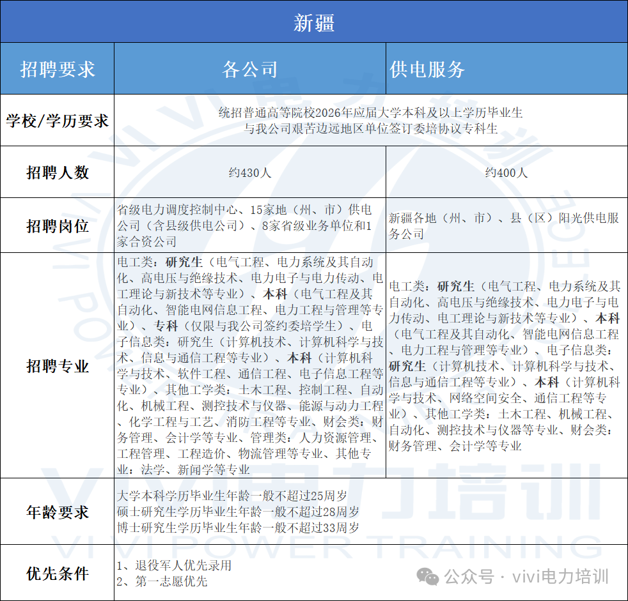
Task: Click the 退役军人优先录用 text line
Action: [x=174, y=565]
